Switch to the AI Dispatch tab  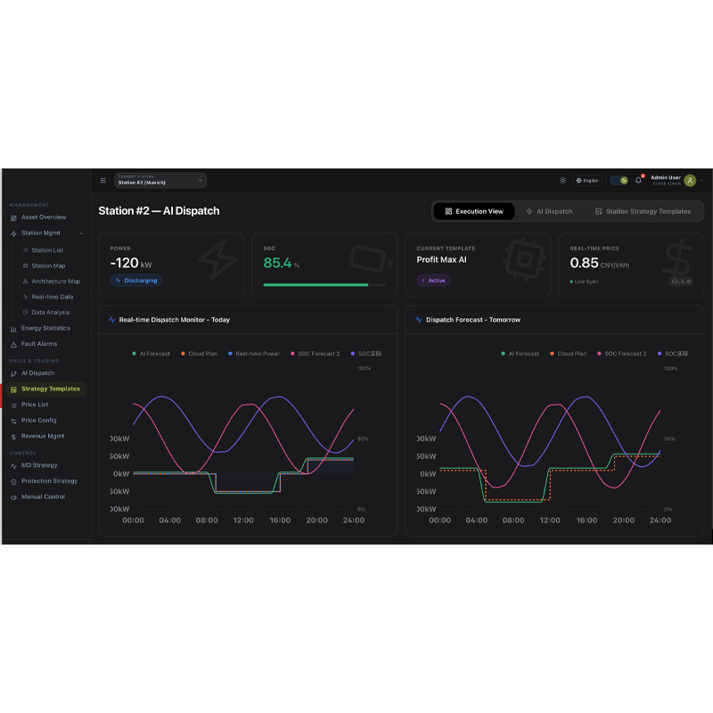[552, 211]
